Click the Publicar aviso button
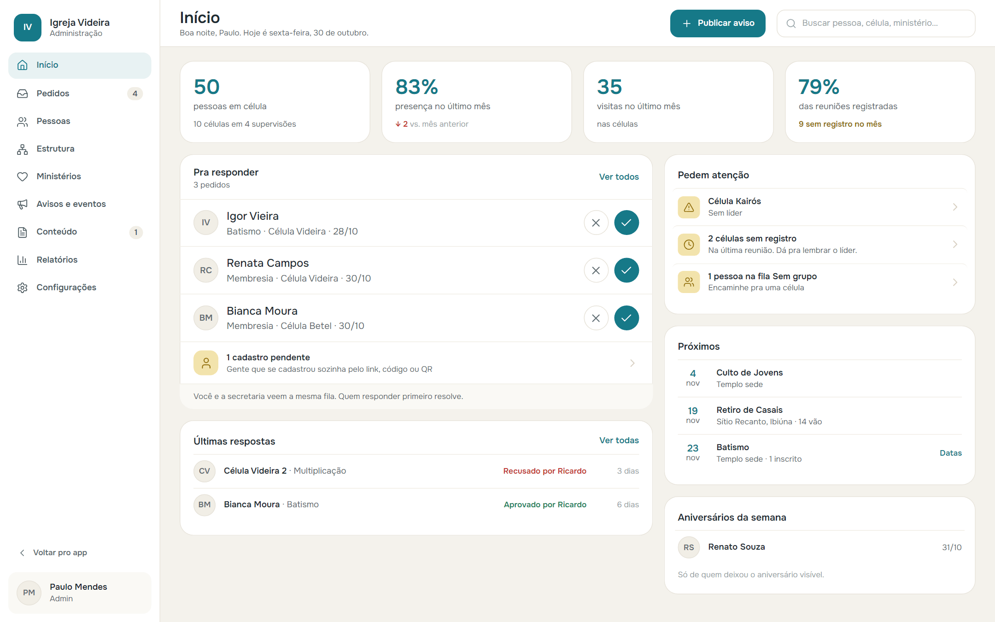Viewport: 995px width, 622px height. tap(717, 23)
